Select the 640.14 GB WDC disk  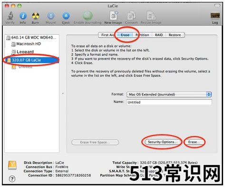31,38
